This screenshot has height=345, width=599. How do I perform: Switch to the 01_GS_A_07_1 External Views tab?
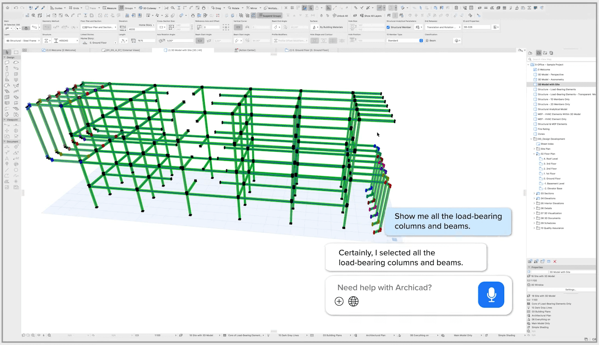pos(121,50)
